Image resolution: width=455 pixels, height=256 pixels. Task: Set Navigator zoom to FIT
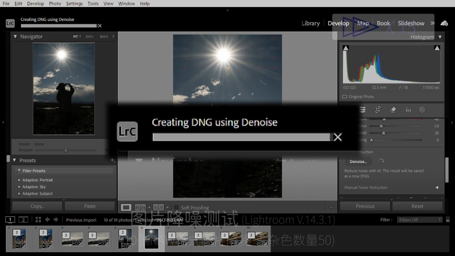pos(75,37)
